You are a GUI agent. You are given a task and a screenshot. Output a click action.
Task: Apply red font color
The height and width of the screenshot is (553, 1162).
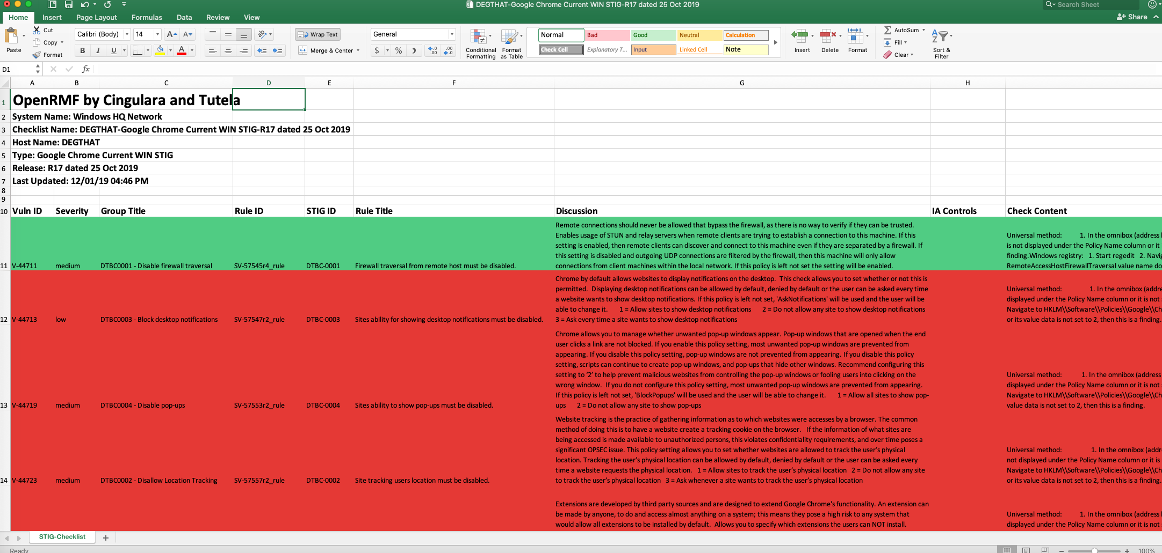click(x=182, y=50)
